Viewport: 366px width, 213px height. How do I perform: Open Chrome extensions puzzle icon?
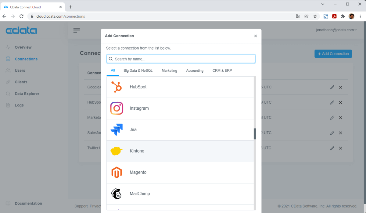(343, 16)
